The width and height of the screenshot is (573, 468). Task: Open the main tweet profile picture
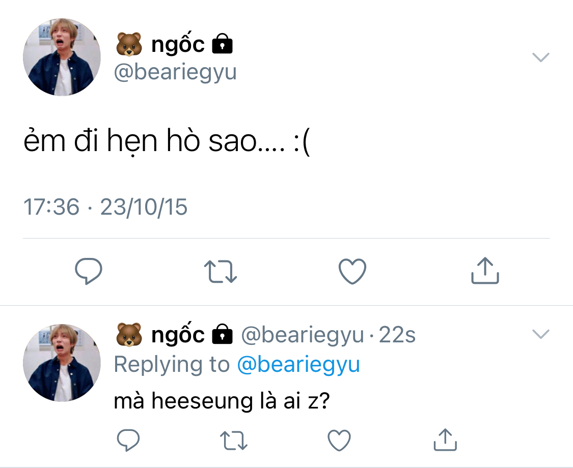tap(62, 57)
